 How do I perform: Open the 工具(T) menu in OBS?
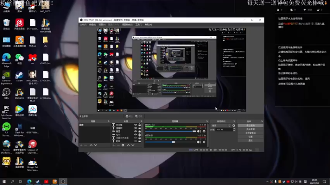pos(139,25)
